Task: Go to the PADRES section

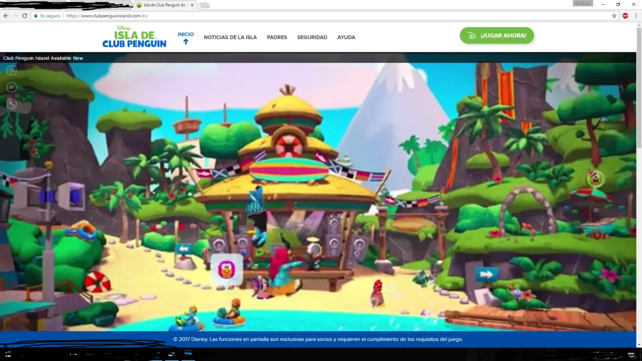Action: point(277,37)
